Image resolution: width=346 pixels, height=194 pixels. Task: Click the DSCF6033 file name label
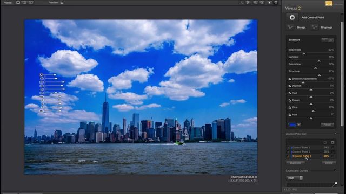[x=244, y=177]
